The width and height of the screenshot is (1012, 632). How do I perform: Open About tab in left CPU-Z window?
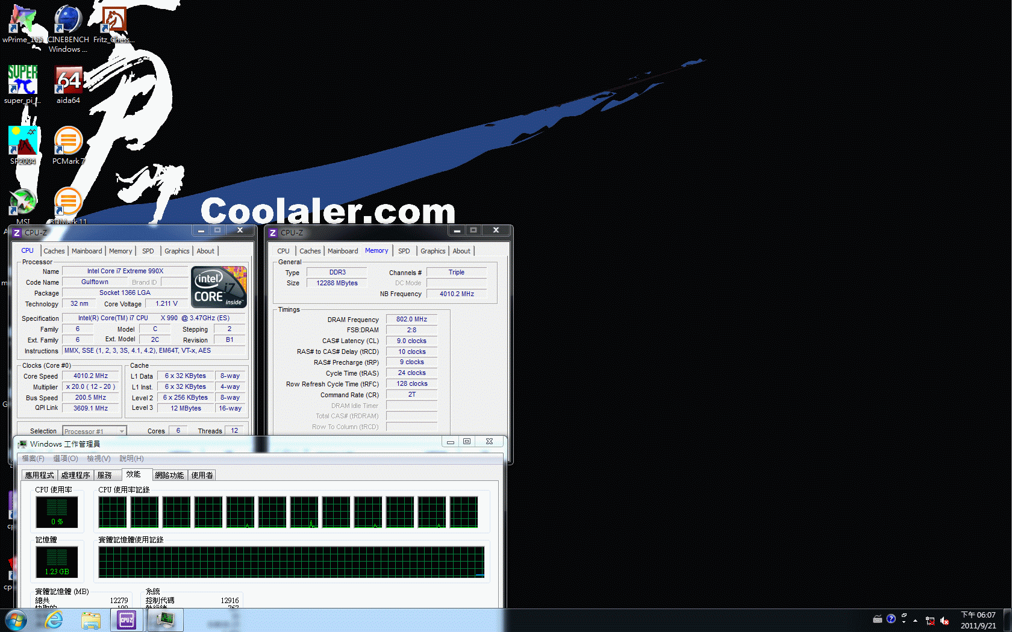[x=205, y=251]
